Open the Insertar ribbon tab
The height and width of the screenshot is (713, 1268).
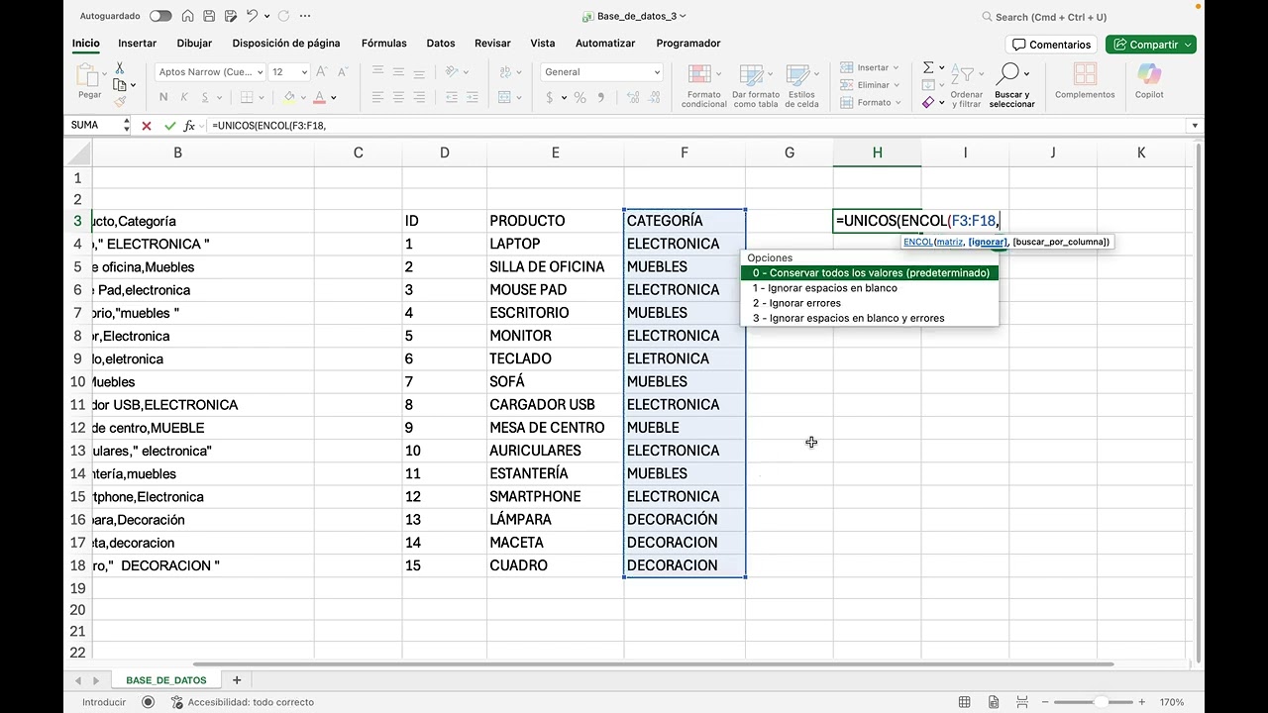coord(138,44)
